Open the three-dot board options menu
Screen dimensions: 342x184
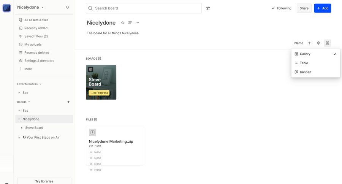coord(137,23)
